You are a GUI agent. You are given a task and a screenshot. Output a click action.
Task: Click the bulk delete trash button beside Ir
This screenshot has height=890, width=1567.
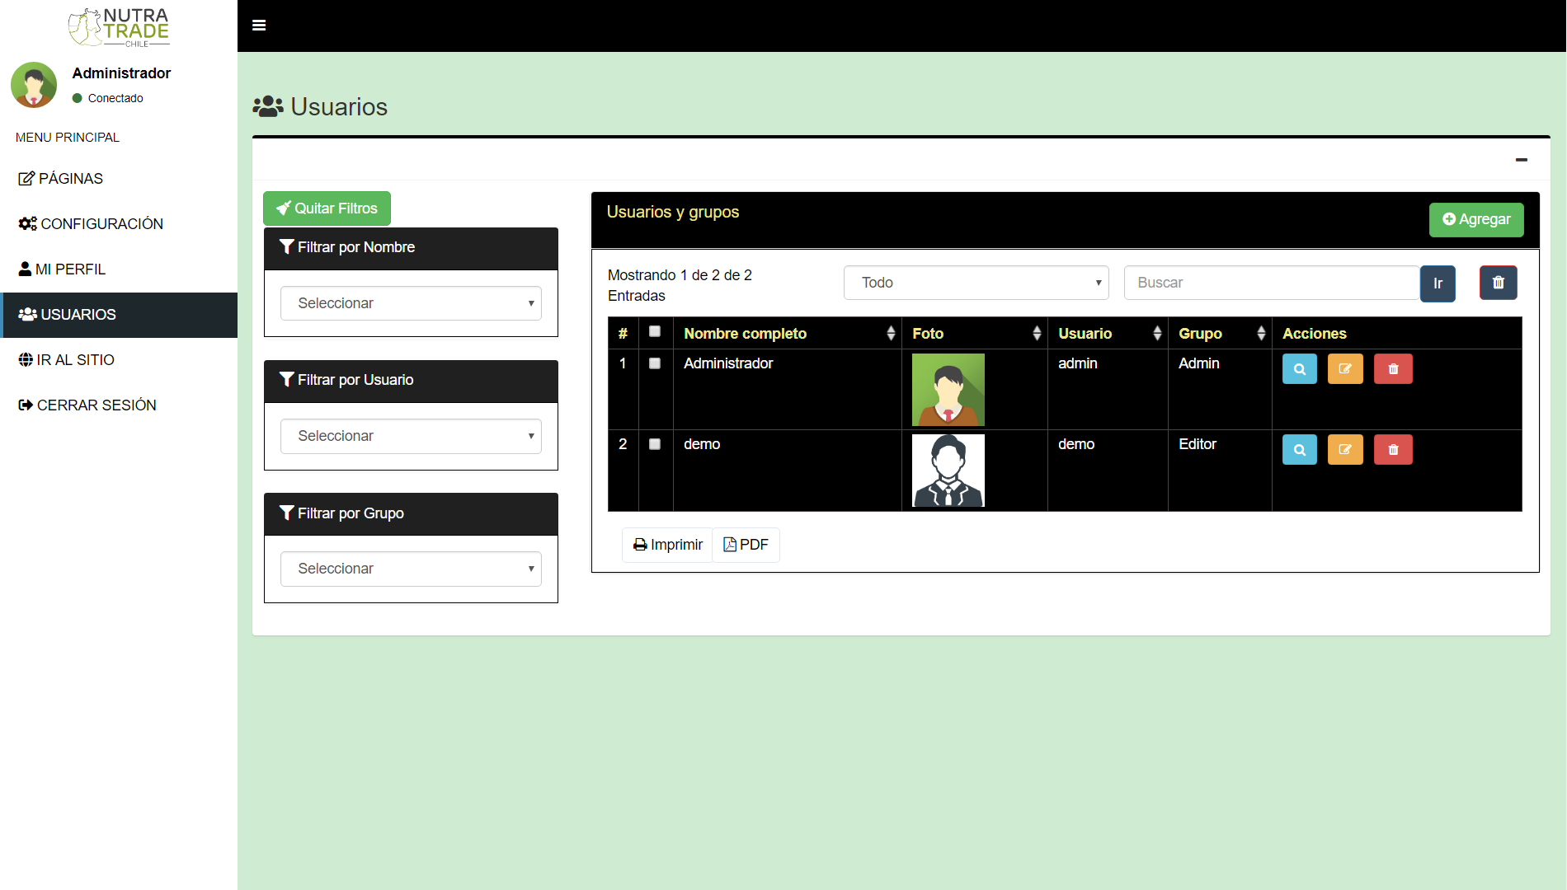tap(1498, 283)
